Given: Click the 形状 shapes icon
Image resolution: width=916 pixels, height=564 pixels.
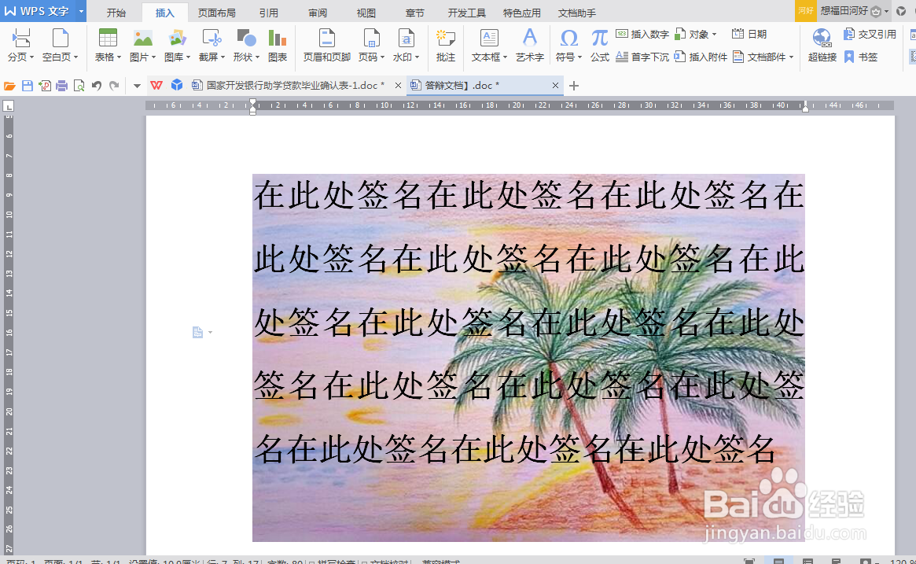Looking at the screenshot, I should 246,39.
